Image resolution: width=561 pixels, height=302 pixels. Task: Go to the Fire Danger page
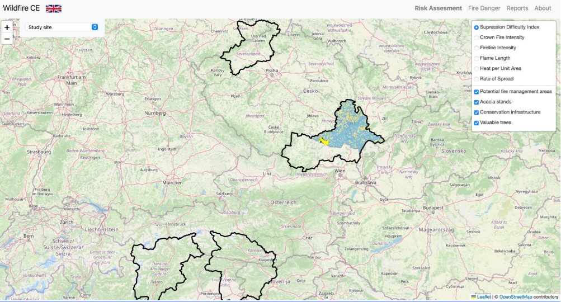pyautogui.click(x=484, y=8)
